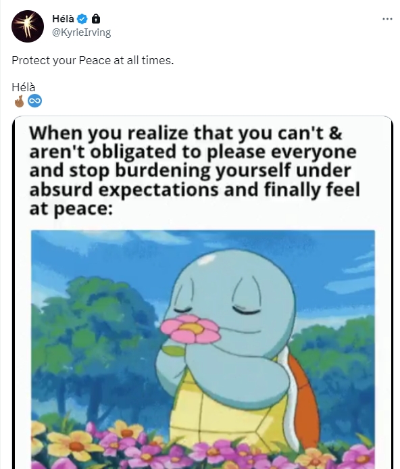The height and width of the screenshot is (469, 400).
Task: Click the Hélà display name
Action: [63, 19]
